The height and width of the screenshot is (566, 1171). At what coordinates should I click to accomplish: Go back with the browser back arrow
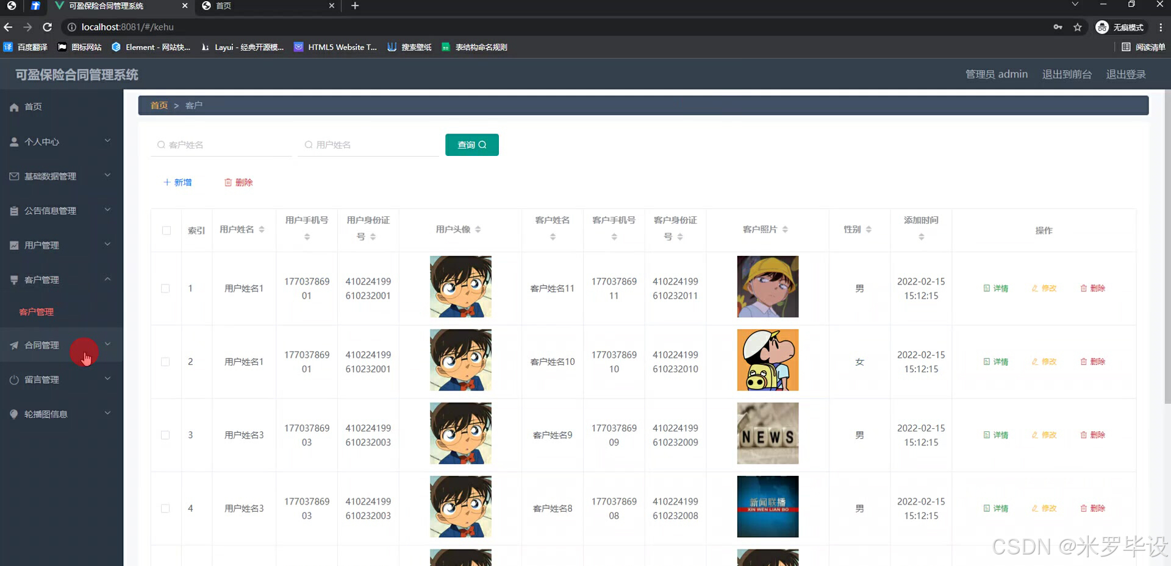[x=8, y=27]
